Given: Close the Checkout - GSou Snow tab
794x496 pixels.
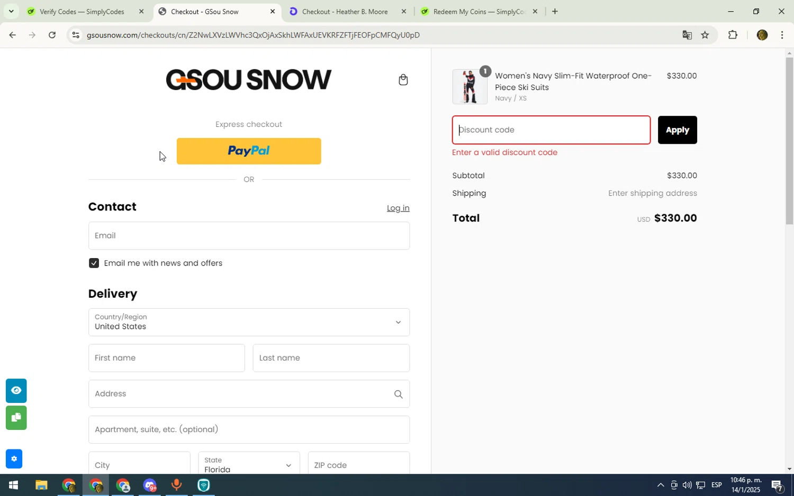Looking at the screenshot, I should (273, 11).
